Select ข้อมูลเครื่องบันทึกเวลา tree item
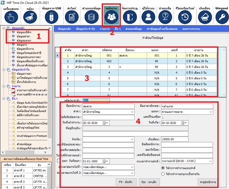 [30, 61]
